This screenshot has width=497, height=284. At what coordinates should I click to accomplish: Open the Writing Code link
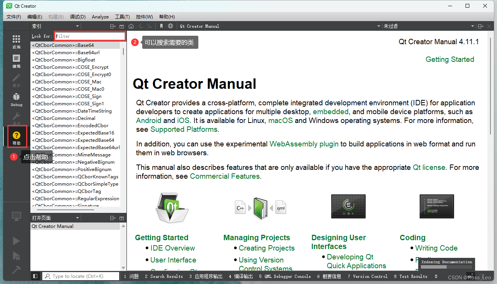(x=436, y=248)
